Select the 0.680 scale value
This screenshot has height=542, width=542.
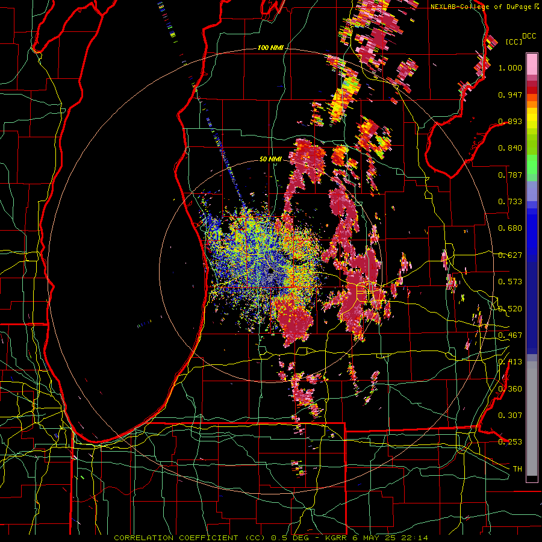[x=510, y=228]
